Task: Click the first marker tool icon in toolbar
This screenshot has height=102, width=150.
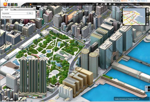Action: [97, 4]
